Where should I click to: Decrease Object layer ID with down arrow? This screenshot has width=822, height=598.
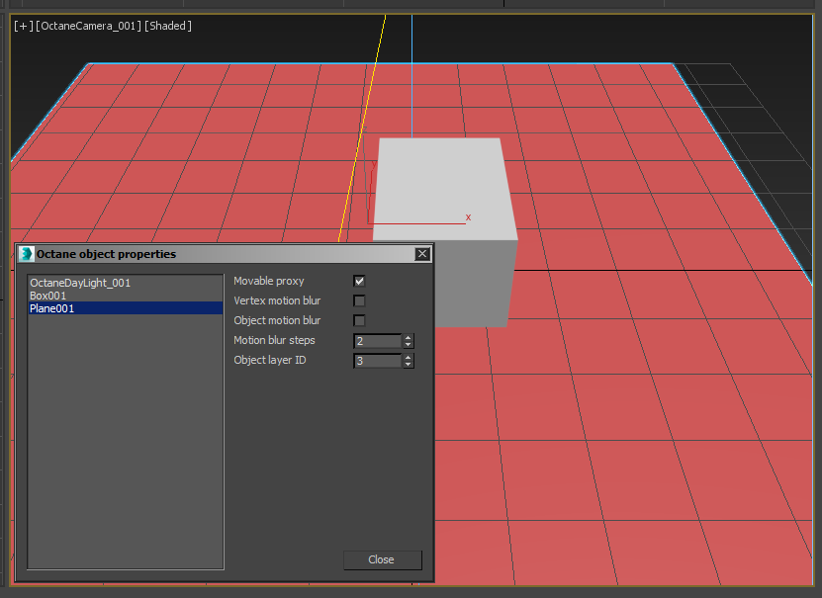pos(409,365)
